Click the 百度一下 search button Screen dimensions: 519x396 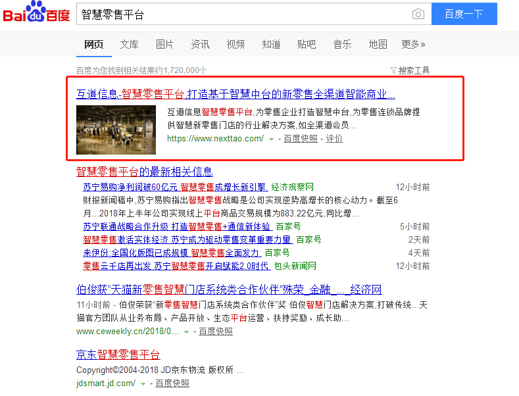coord(464,14)
